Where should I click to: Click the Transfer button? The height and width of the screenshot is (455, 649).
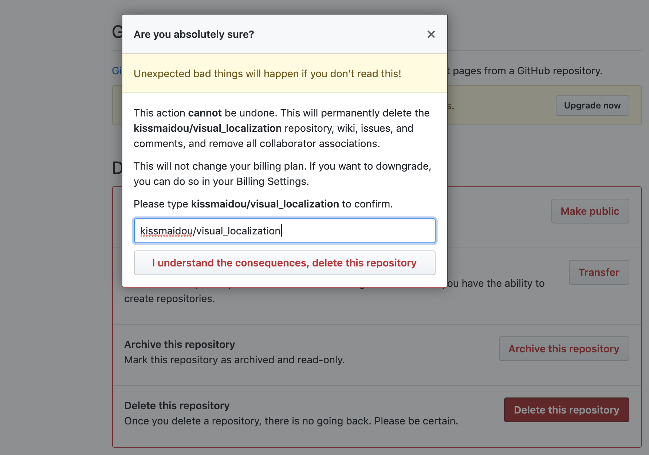click(x=599, y=272)
